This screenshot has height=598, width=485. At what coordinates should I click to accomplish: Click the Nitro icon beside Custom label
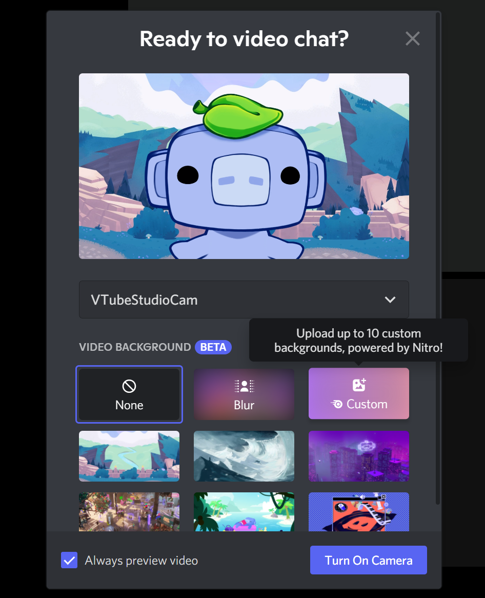point(337,404)
